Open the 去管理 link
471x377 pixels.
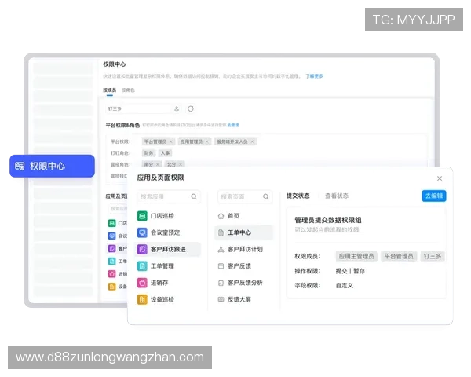pos(233,125)
